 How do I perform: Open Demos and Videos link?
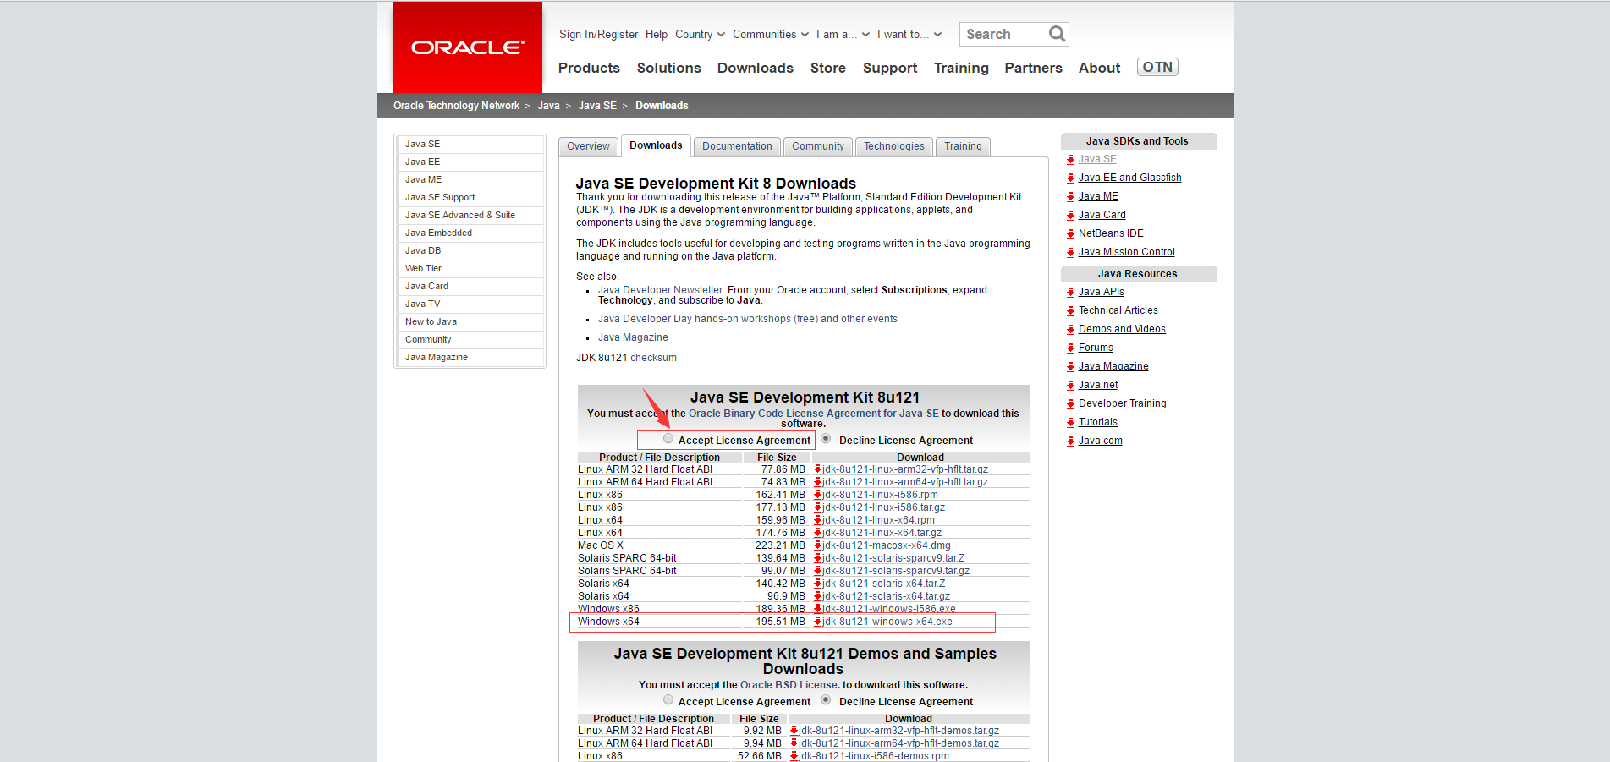tap(1122, 329)
